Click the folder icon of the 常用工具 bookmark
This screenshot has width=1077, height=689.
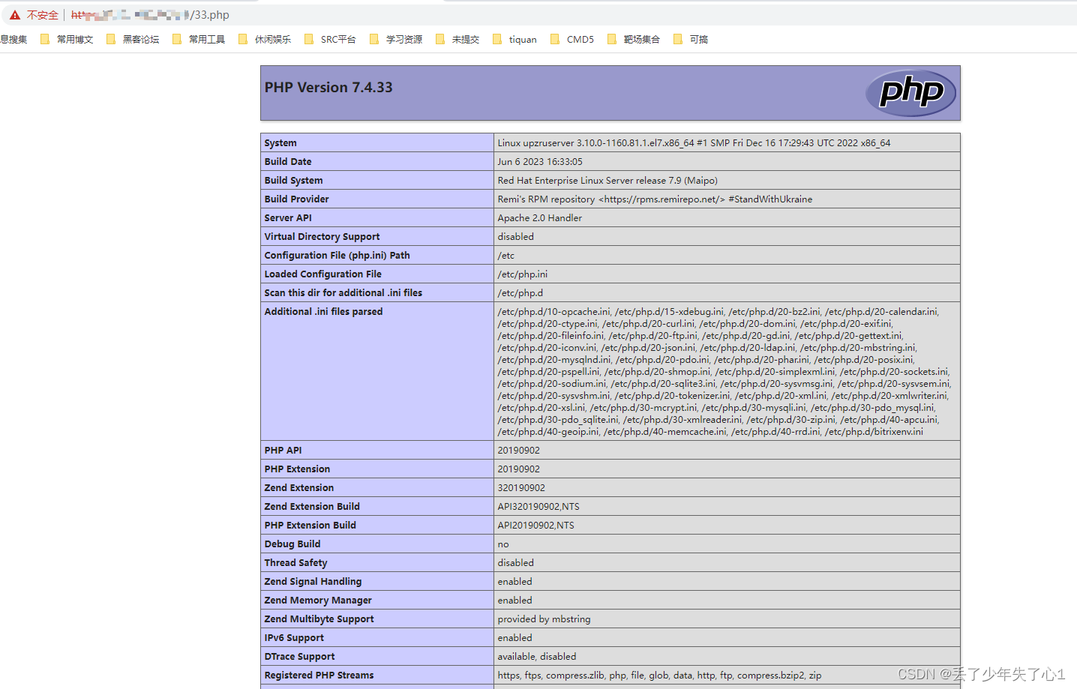coord(177,40)
